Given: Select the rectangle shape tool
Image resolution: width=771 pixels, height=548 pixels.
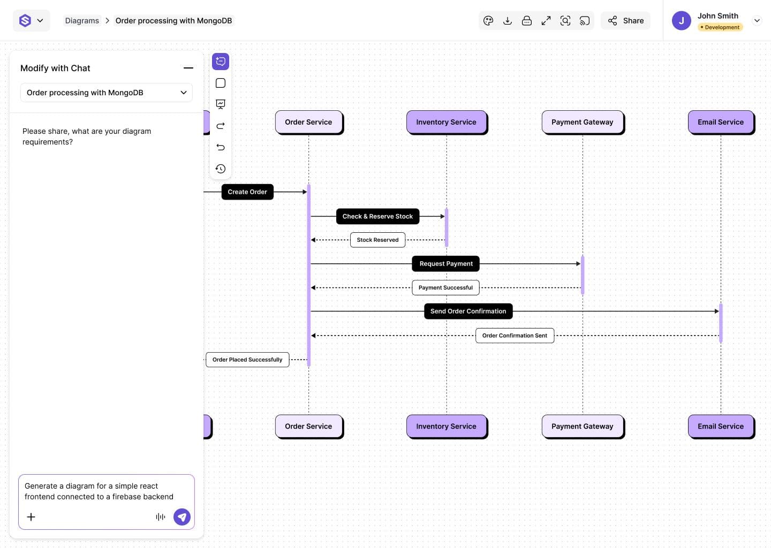Looking at the screenshot, I should (221, 83).
